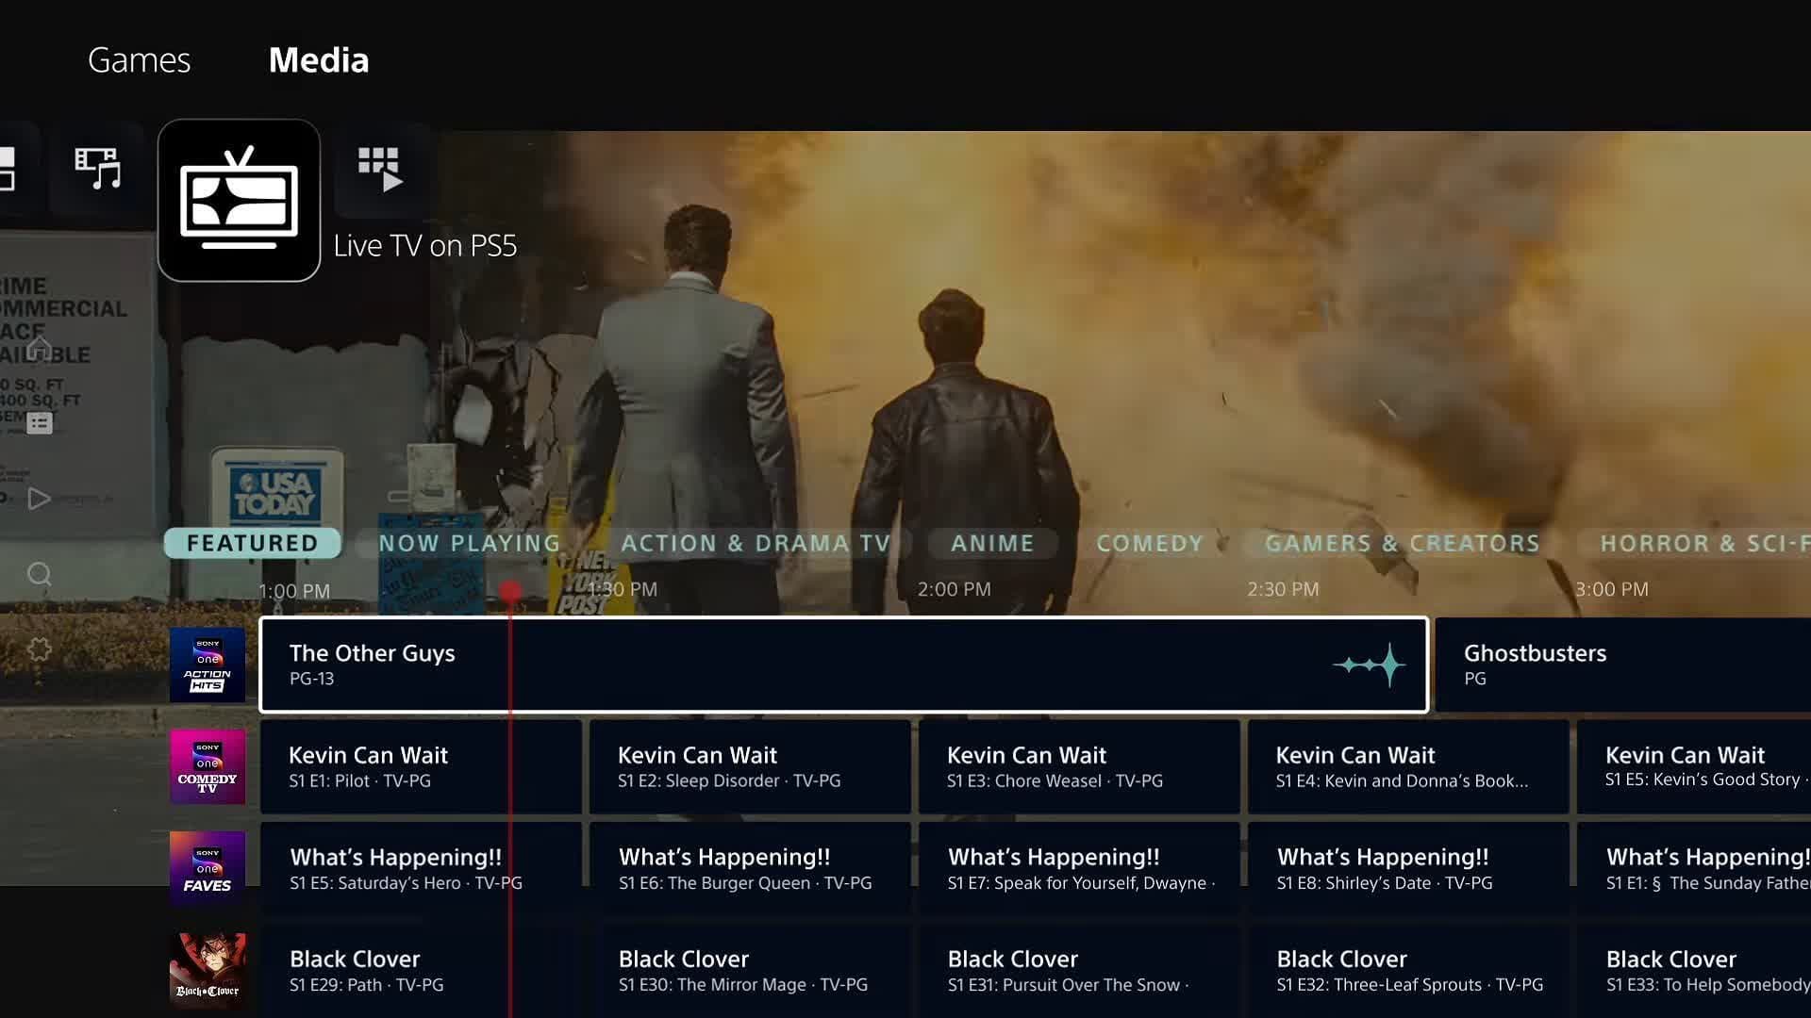Open Kevin Can Wait S1 E2 Sleep Disorder

click(750, 766)
